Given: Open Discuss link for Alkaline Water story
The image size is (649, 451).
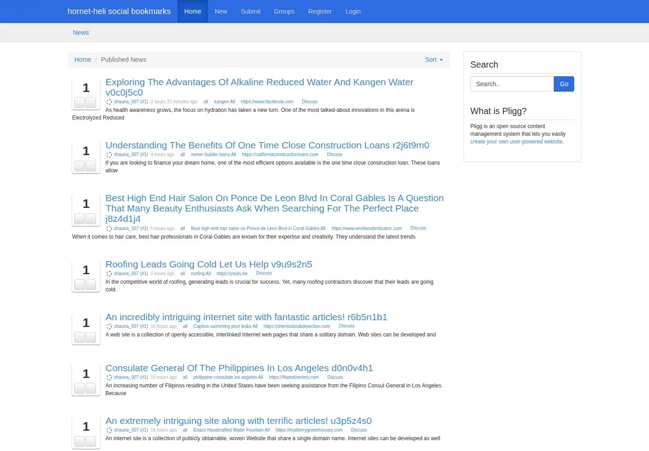Looking at the screenshot, I should coord(310,102).
